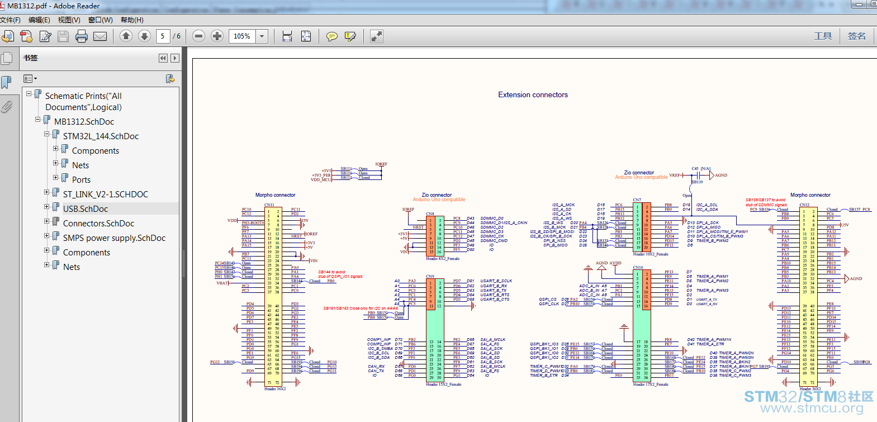Click the zoom out minus button

coord(198,36)
